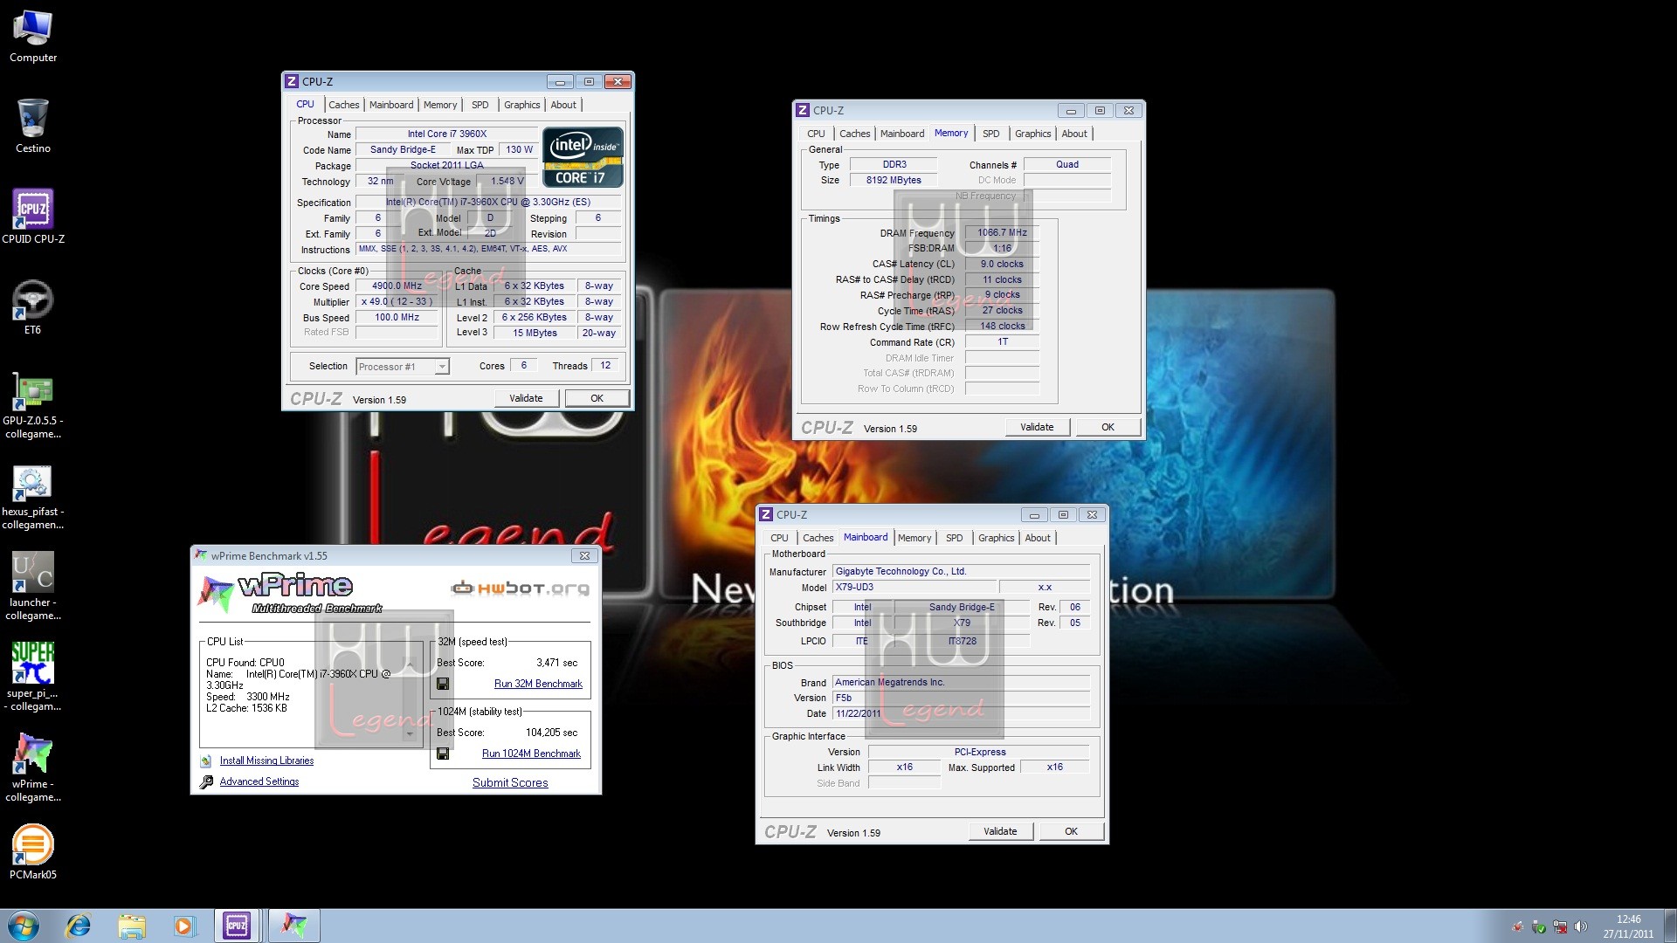Click the Install Missing Libraries icon
1677x943 pixels.
point(206,761)
